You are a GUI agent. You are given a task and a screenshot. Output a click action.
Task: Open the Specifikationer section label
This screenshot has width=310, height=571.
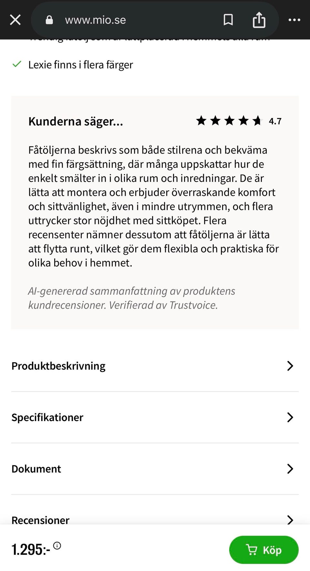(x=47, y=417)
